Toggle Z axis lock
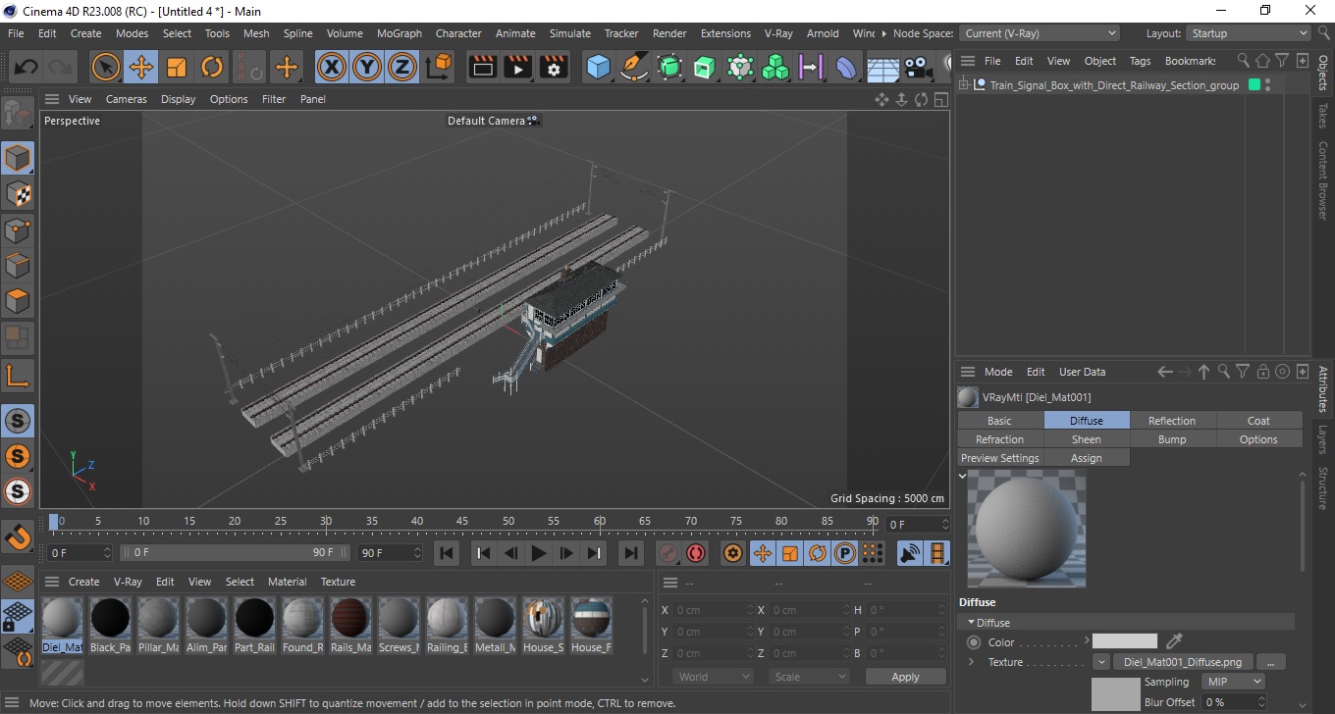The image size is (1335, 714). click(402, 68)
